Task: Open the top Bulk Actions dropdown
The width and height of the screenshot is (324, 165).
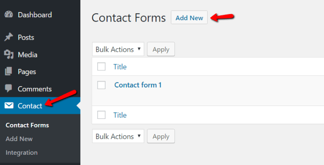Action: [x=118, y=49]
